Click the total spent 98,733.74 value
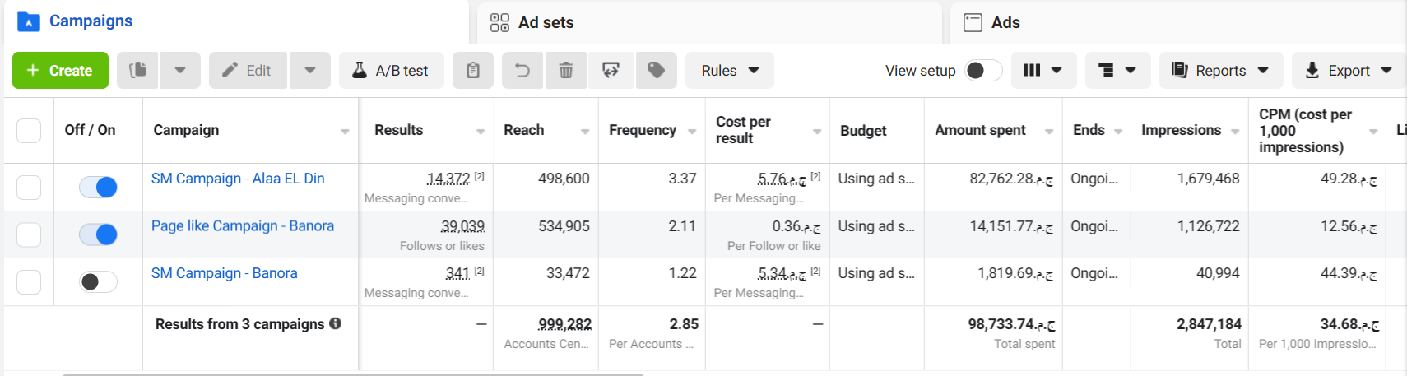Viewport: 1407px width, 376px height. pos(1011,324)
